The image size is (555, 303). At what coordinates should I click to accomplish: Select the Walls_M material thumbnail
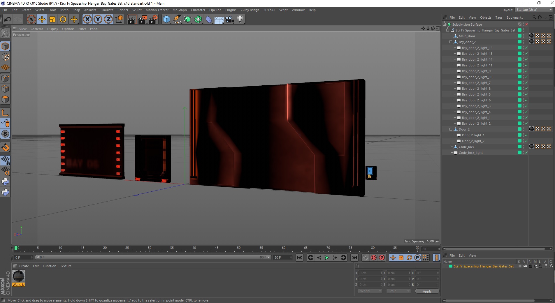pyautogui.click(x=19, y=276)
